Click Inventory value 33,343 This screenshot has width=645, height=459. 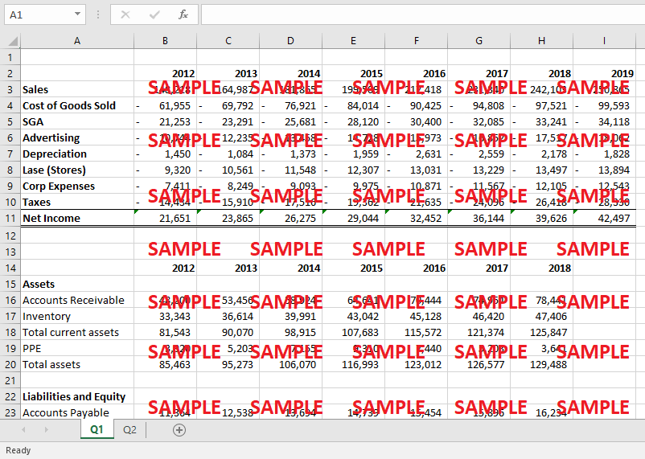pyautogui.click(x=165, y=316)
